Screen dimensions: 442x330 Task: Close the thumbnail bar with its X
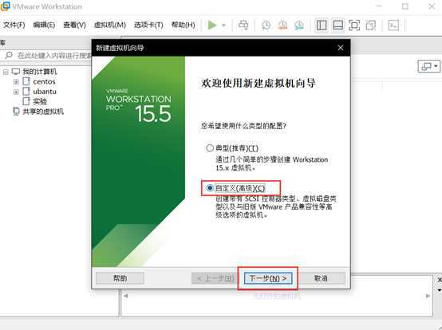439,280
